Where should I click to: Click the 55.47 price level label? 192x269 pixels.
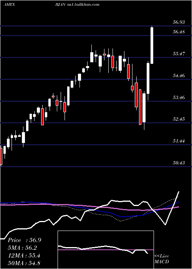tap(179, 54)
